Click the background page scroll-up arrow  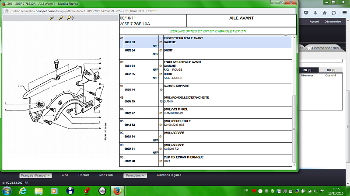348,21
